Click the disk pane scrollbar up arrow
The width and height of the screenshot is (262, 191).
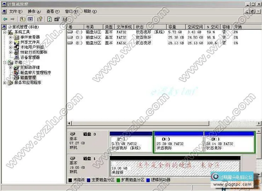[x=259, y=131]
